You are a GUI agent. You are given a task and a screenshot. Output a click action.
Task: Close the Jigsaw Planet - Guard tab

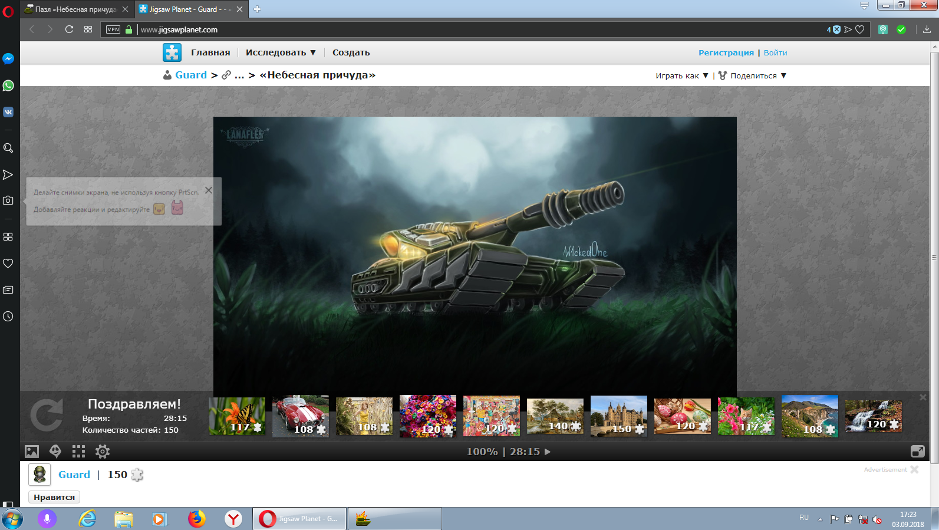pos(239,9)
